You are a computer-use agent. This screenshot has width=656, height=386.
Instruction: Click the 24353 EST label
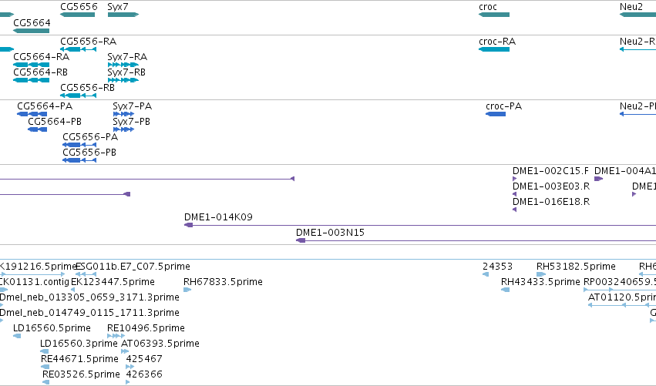pos(497,267)
